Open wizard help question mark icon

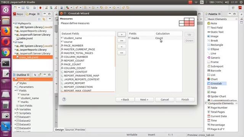64,99
